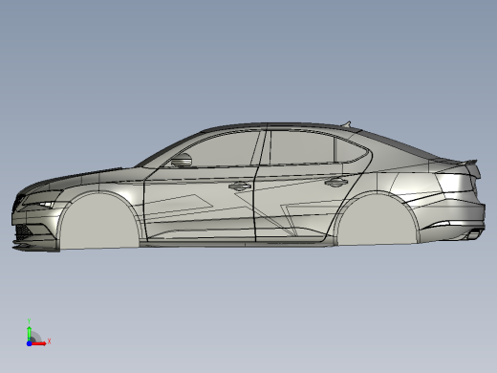Select the front door handle of the car
The width and height of the screenshot is (497, 373).
tap(240, 186)
